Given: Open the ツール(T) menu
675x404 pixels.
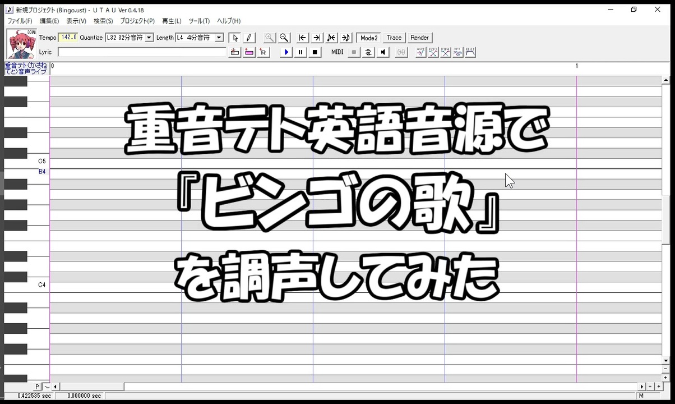Looking at the screenshot, I should 199,21.
